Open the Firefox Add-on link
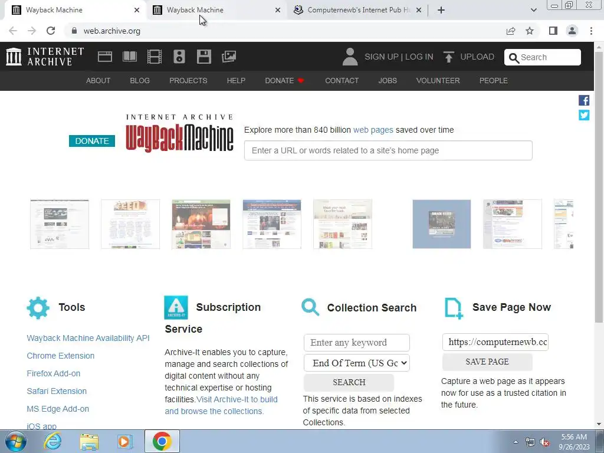The width and height of the screenshot is (604, 453). coord(54,373)
